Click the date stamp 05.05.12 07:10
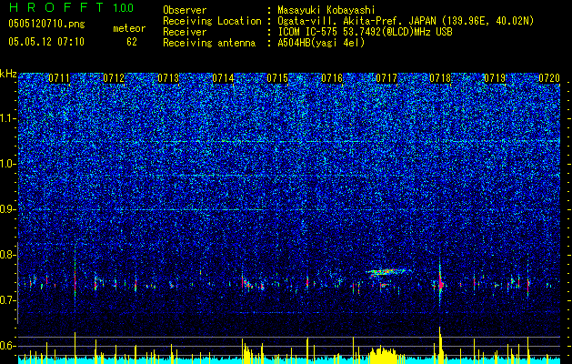The image size is (572, 364). pyautogui.click(x=46, y=42)
